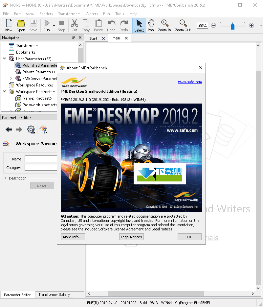Select Transformers in the Navigator tree
This screenshot has width=263, height=307.
(27, 46)
